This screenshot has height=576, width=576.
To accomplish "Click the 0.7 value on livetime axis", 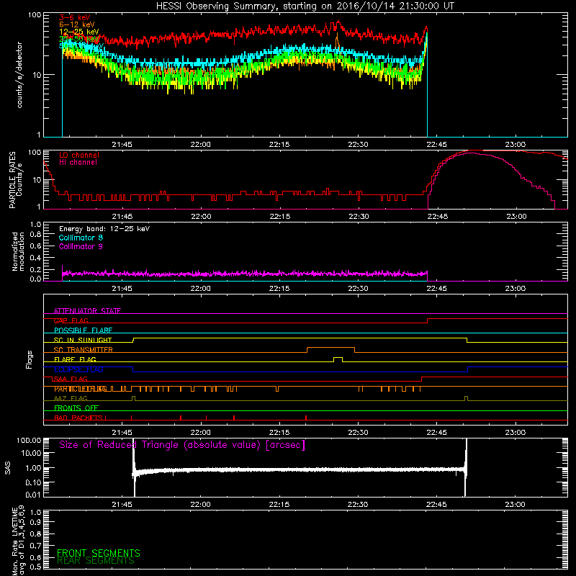I will coord(35,546).
